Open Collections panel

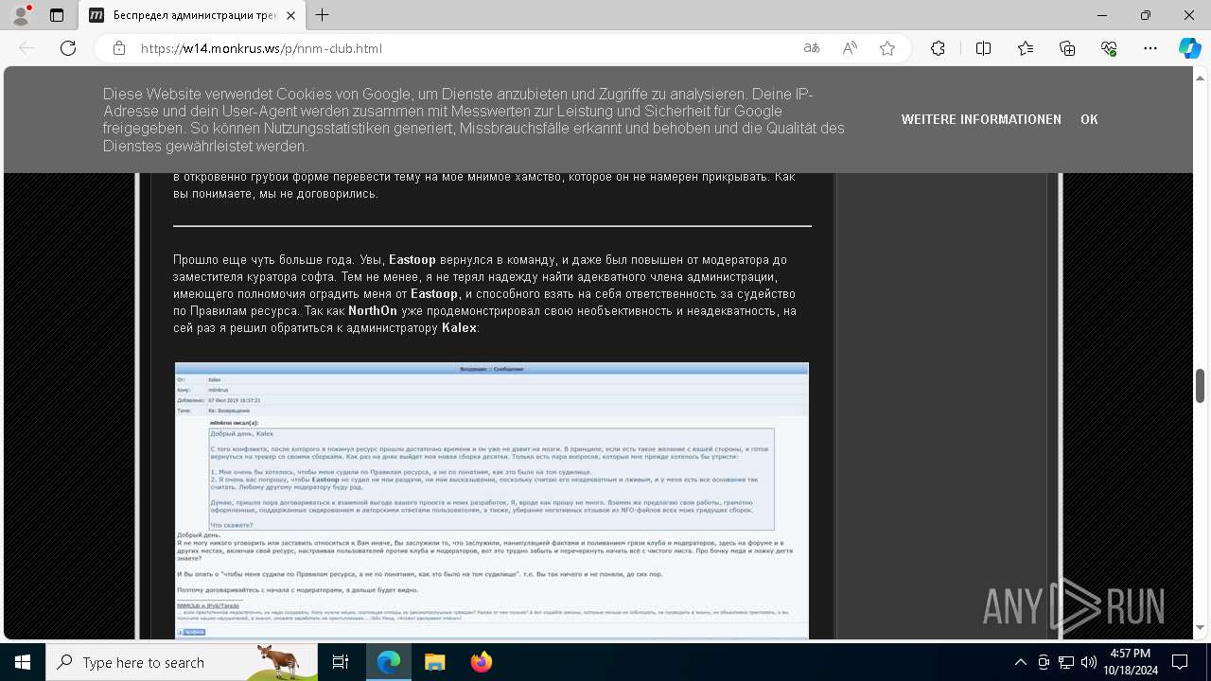[x=1067, y=48]
